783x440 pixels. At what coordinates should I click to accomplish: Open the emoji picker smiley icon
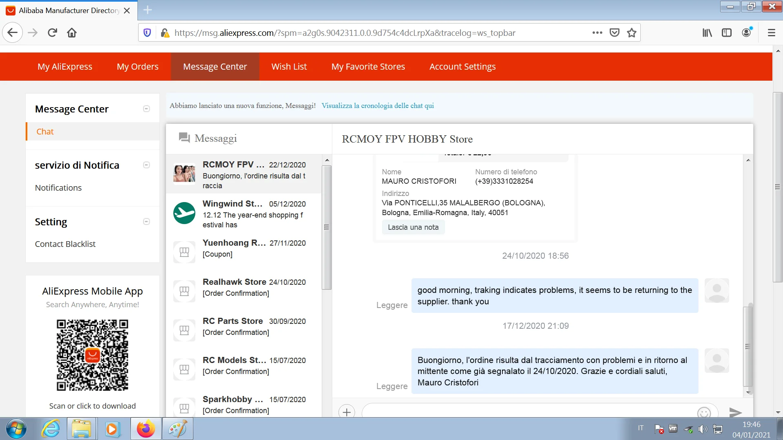pos(704,412)
